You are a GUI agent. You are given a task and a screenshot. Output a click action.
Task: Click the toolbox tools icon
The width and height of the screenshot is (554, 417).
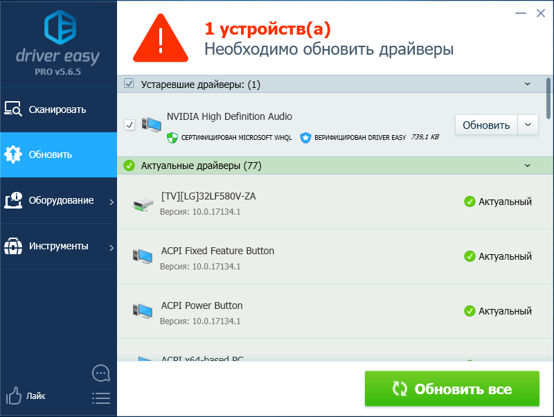(x=13, y=246)
